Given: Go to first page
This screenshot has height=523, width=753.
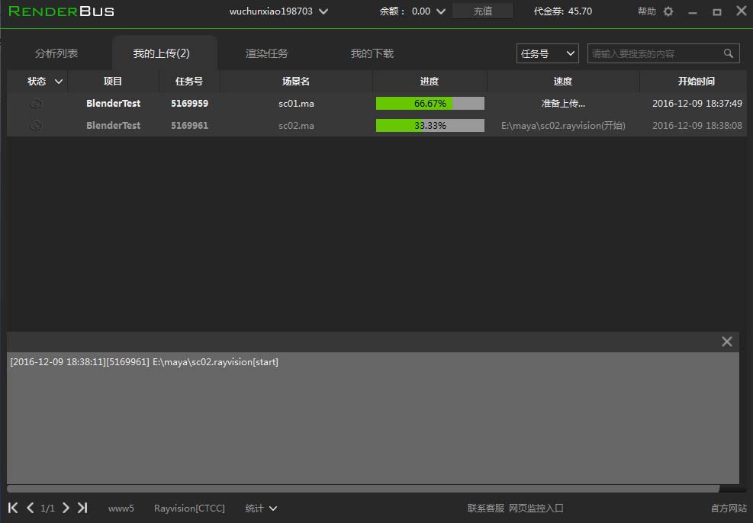Looking at the screenshot, I should tap(13, 508).
